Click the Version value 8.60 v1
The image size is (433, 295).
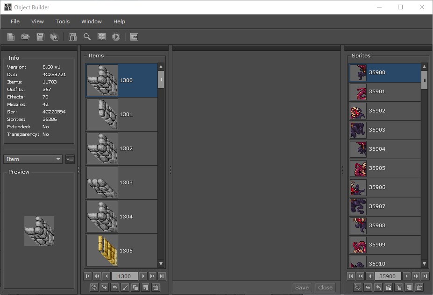click(51, 67)
